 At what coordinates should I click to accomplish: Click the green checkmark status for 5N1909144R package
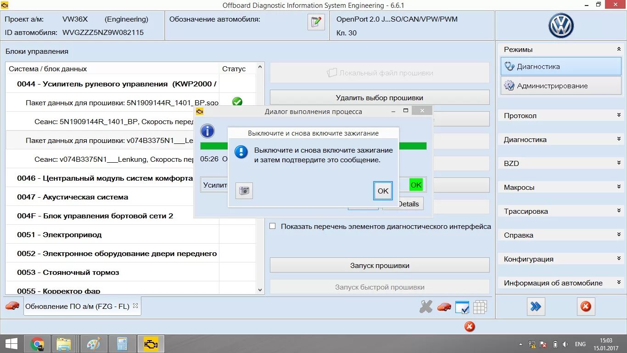click(237, 102)
